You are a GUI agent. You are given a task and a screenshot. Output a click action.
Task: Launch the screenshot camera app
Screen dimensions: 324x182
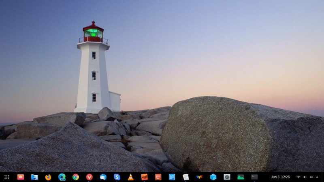click(x=21, y=177)
